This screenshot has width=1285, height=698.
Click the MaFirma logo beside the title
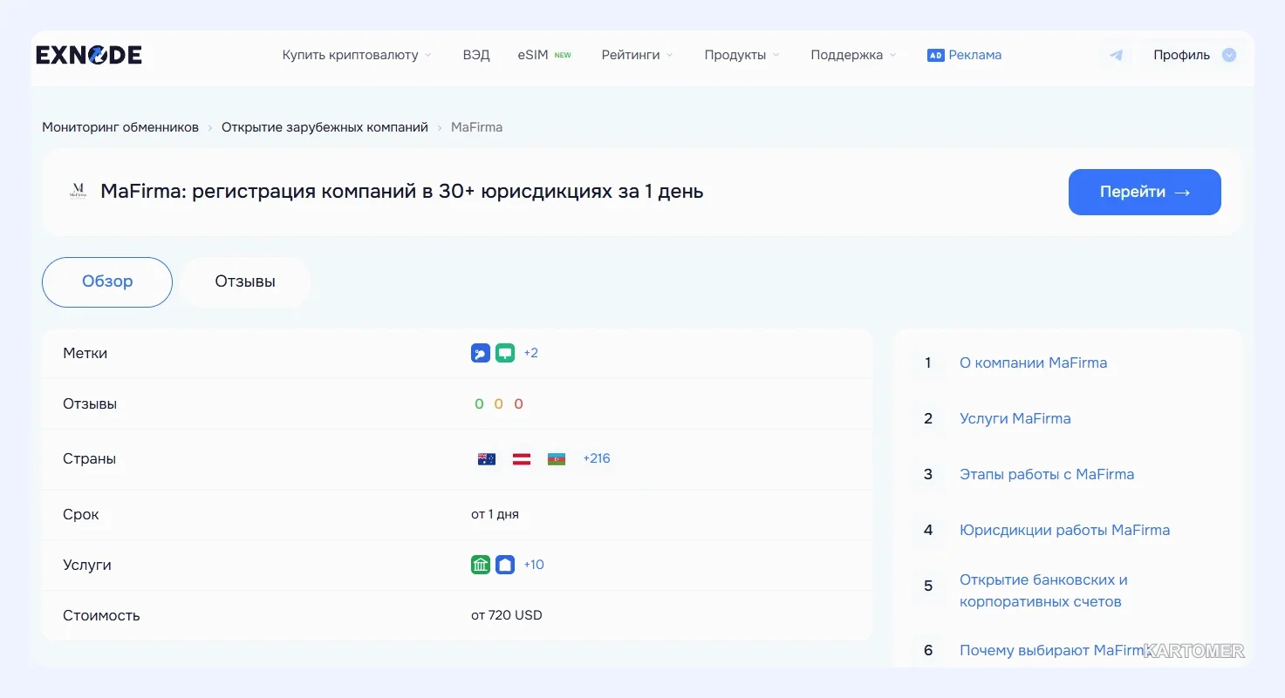point(79,192)
